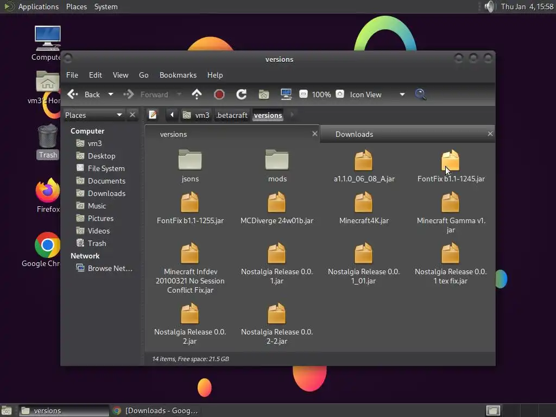Screen dimensions: 556x417
Task: Switch to the Downloads tab
Action: point(407,134)
